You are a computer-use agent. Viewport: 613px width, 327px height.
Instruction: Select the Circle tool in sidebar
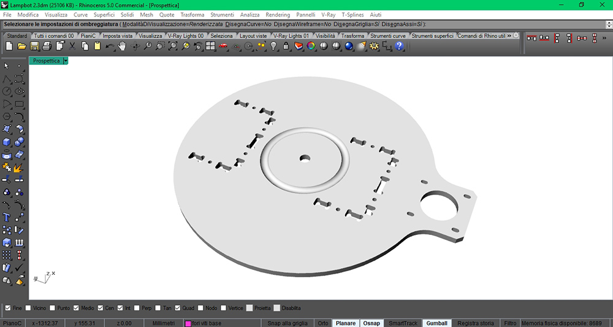[6, 91]
